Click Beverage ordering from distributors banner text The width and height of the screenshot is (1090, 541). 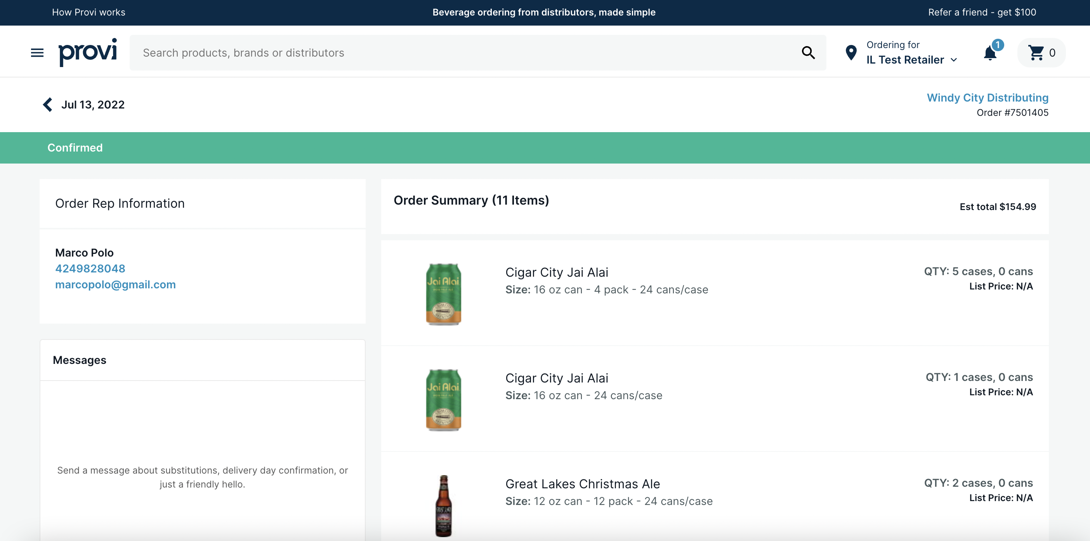(x=544, y=12)
